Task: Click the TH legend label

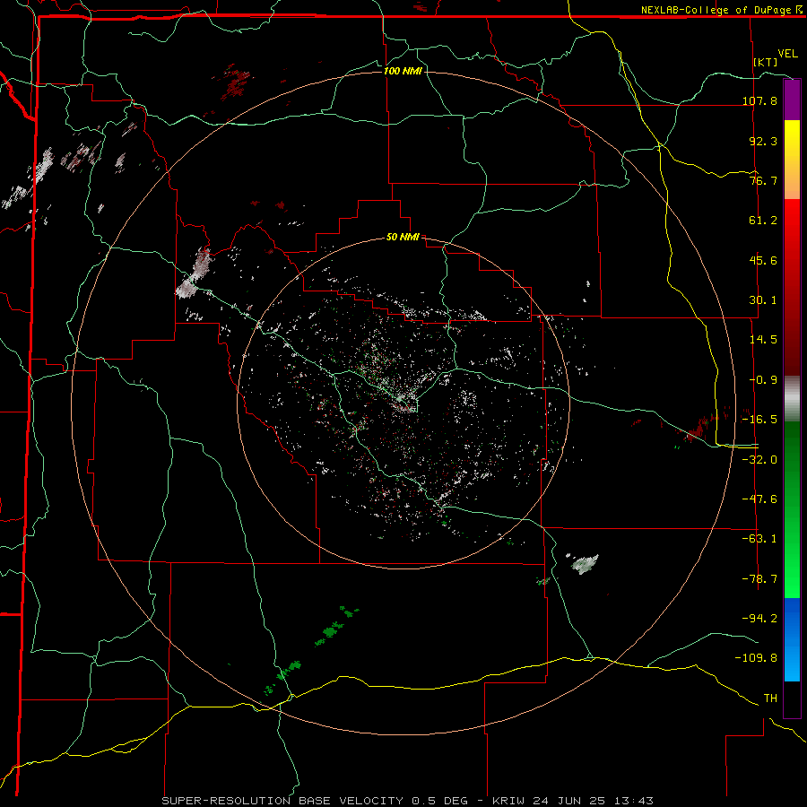Action: (770, 699)
